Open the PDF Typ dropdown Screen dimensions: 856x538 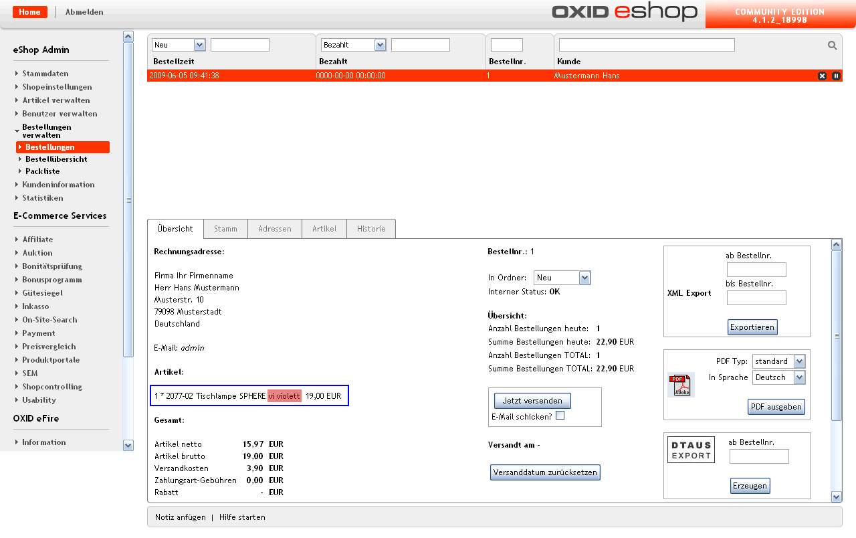[x=778, y=361]
